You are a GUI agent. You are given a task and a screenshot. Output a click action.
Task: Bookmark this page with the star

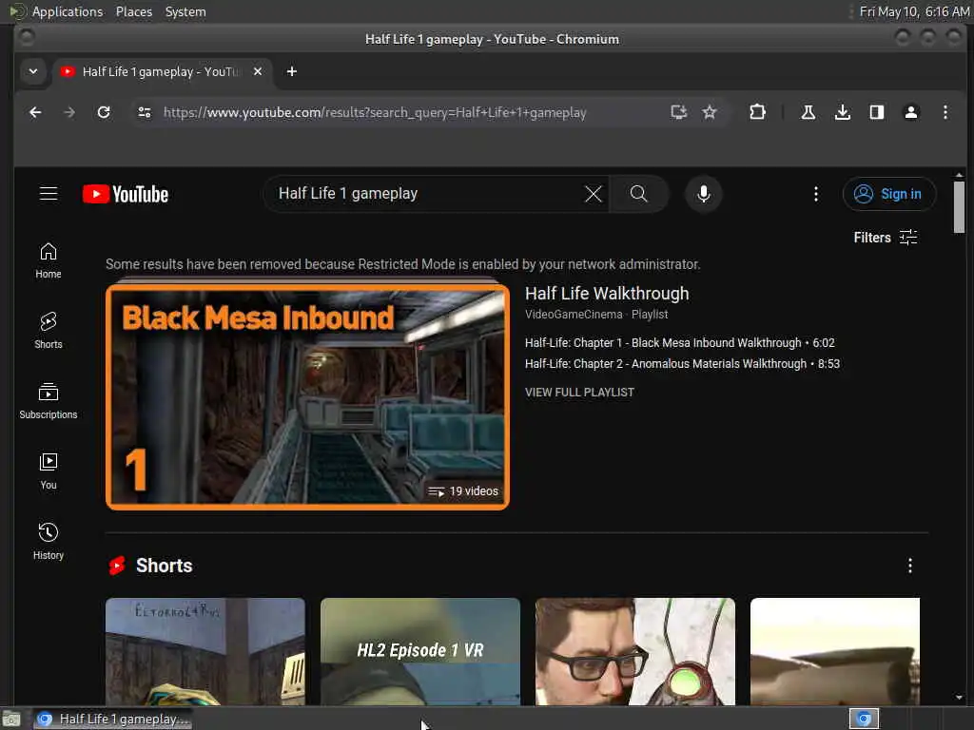(710, 112)
